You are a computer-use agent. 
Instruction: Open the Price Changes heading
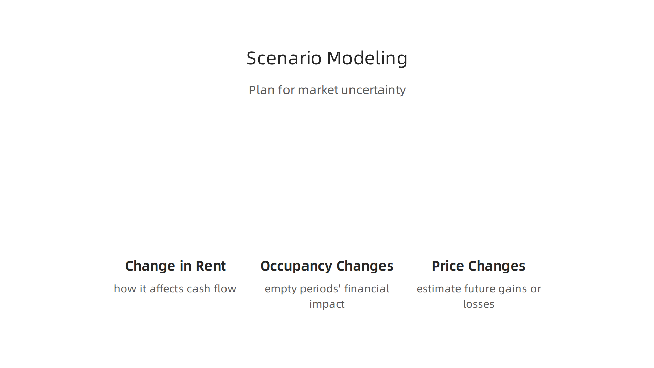478,266
